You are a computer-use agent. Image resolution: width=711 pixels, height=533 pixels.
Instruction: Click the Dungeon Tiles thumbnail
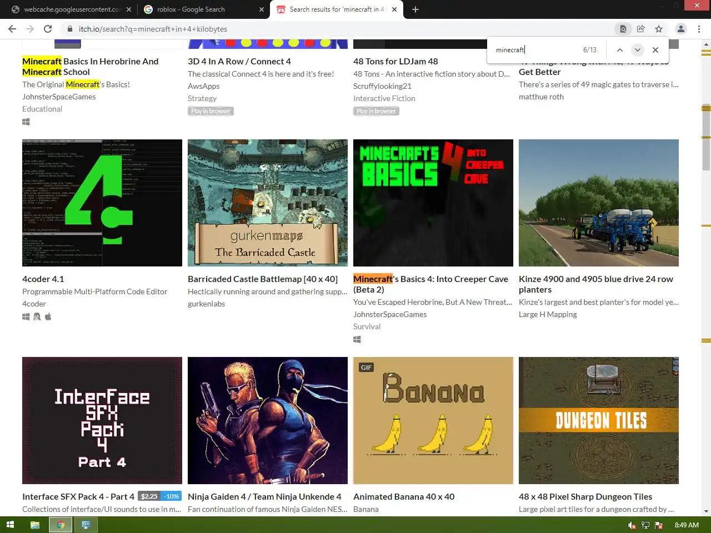pyautogui.click(x=599, y=420)
